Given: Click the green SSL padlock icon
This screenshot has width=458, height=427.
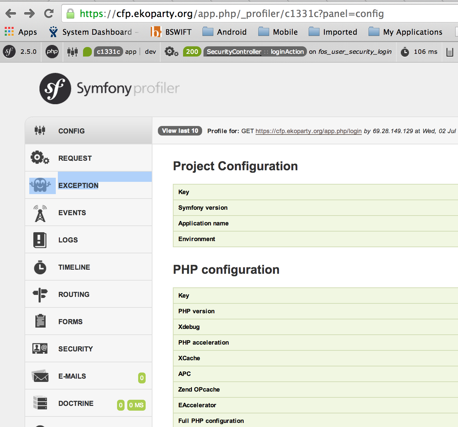Looking at the screenshot, I should pos(70,14).
